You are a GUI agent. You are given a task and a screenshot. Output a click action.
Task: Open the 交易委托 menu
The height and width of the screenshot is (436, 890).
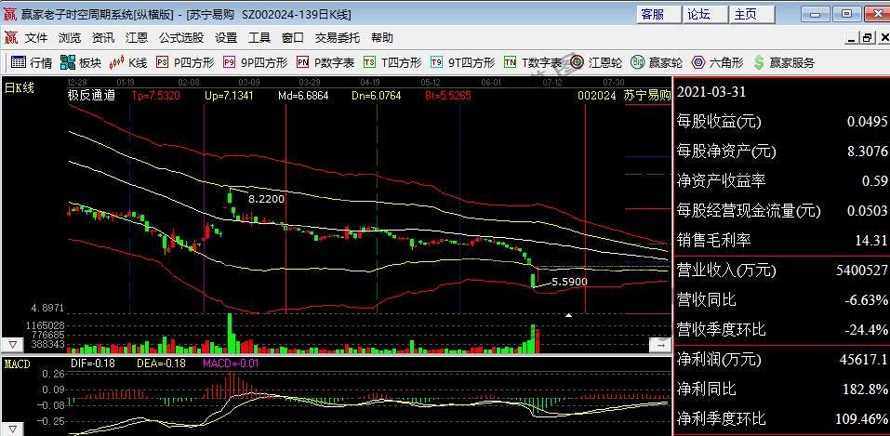click(x=338, y=38)
